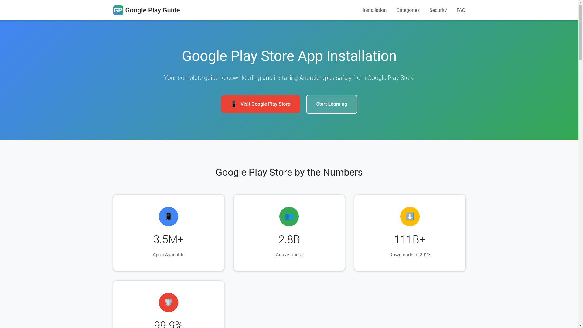Click the Google Play Guide site title
This screenshot has width=583, height=328.
click(x=152, y=10)
